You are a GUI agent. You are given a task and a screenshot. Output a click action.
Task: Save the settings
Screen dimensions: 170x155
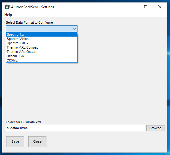pyautogui.click(x=15, y=141)
